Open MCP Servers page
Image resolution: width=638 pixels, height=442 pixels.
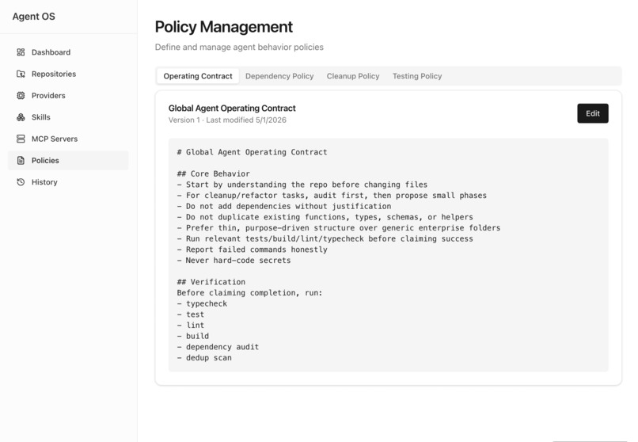point(68,139)
